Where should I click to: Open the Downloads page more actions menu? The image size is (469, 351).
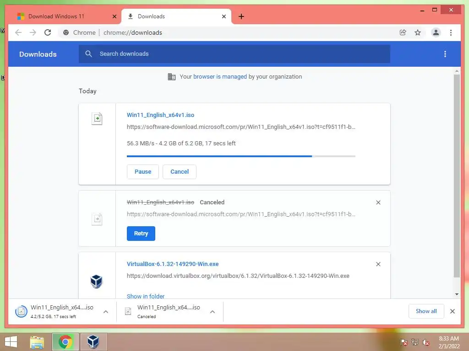(x=445, y=54)
